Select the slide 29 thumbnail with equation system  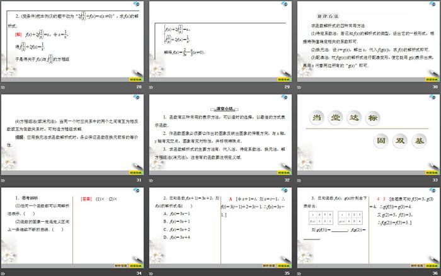point(220,42)
